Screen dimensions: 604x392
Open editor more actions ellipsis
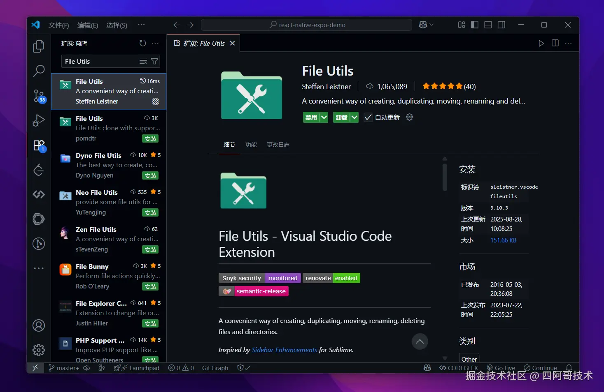click(569, 43)
